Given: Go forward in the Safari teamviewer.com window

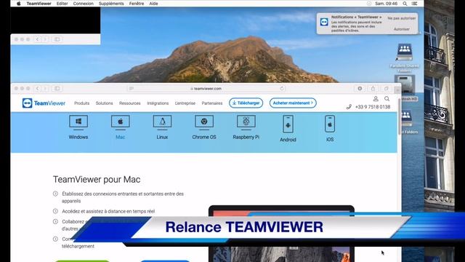Looking at the screenshot, I should pyautogui.click(x=45, y=88).
